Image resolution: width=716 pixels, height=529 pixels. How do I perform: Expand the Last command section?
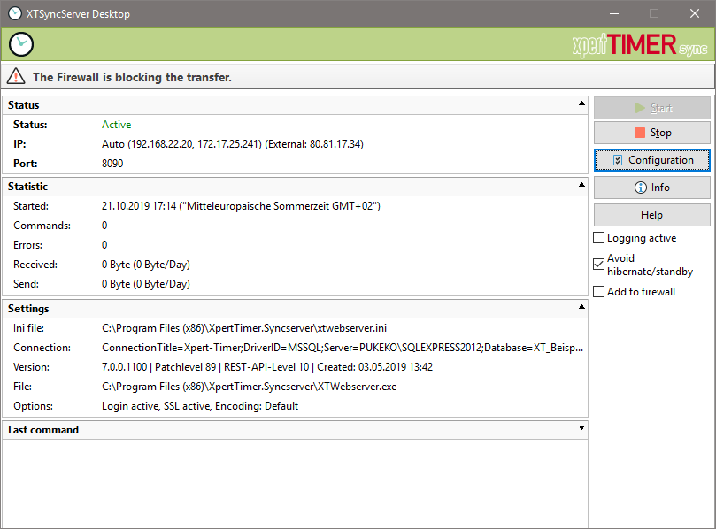click(x=581, y=429)
